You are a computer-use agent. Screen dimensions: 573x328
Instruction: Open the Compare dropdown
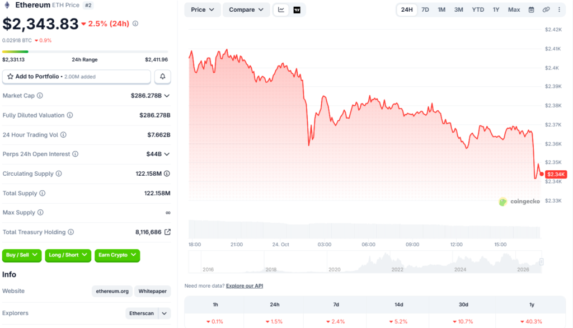(246, 10)
